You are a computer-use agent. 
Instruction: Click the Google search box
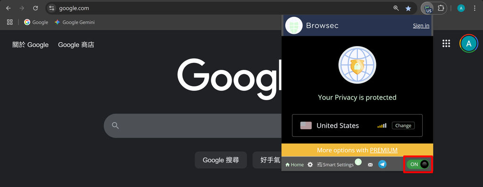coord(192,125)
